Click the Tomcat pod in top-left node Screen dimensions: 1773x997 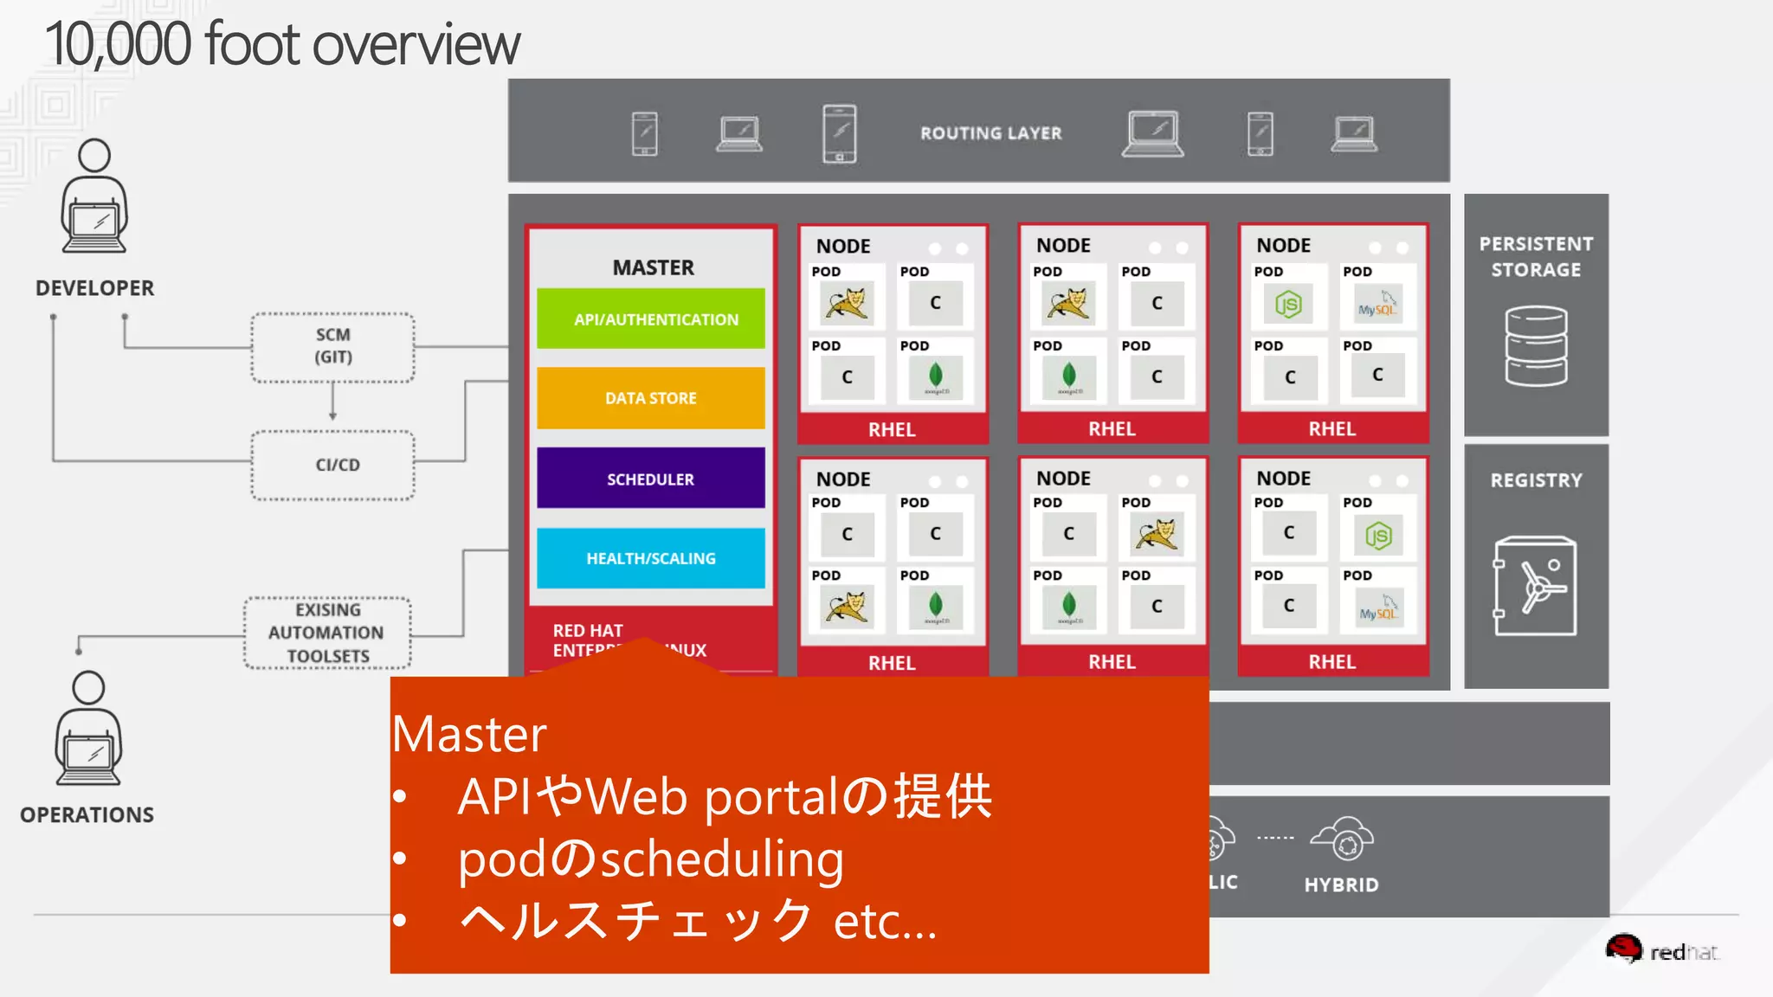pos(846,304)
